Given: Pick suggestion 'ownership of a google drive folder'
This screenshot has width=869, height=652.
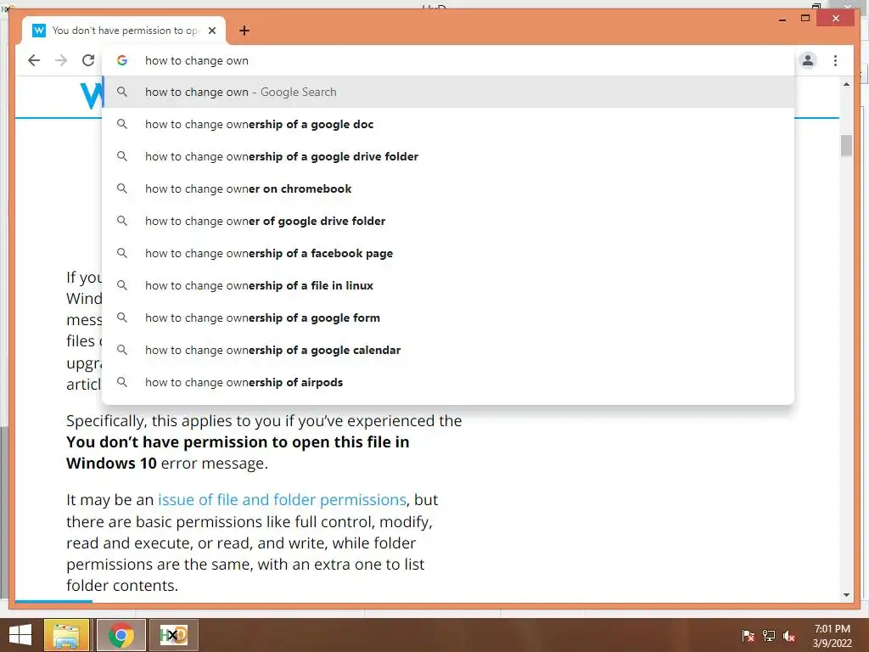Looking at the screenshot, I should tap(448, 156).
